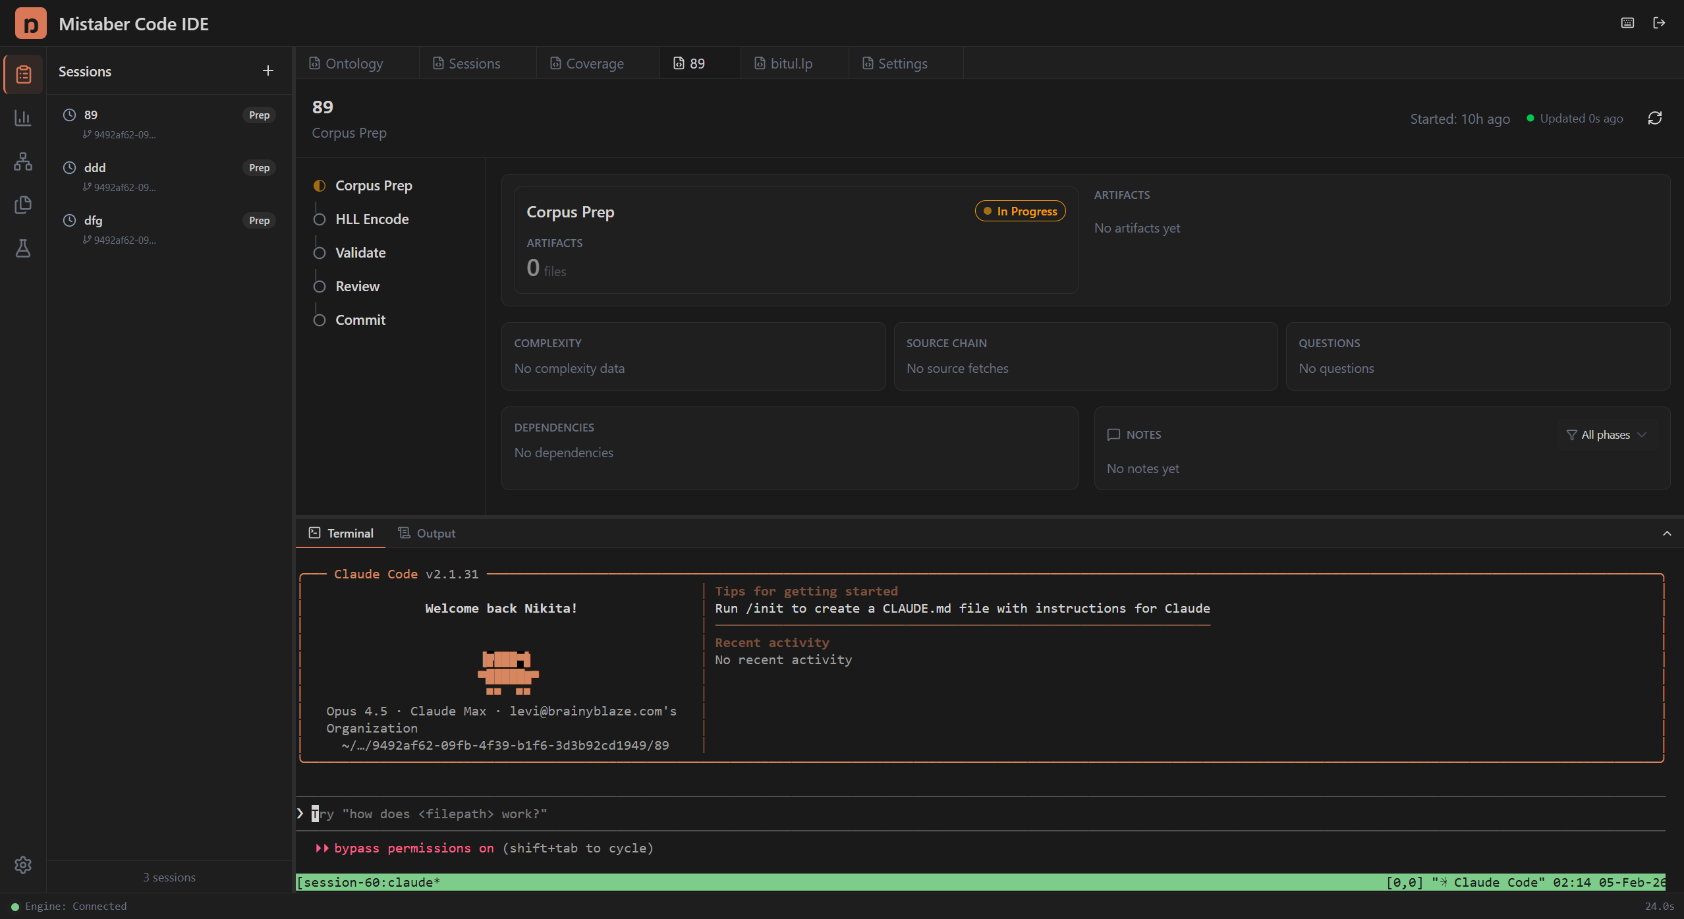Screen dimensions: 1684x919
Task: Refresh session 89 with the refresh icon
Action: 1655,119
